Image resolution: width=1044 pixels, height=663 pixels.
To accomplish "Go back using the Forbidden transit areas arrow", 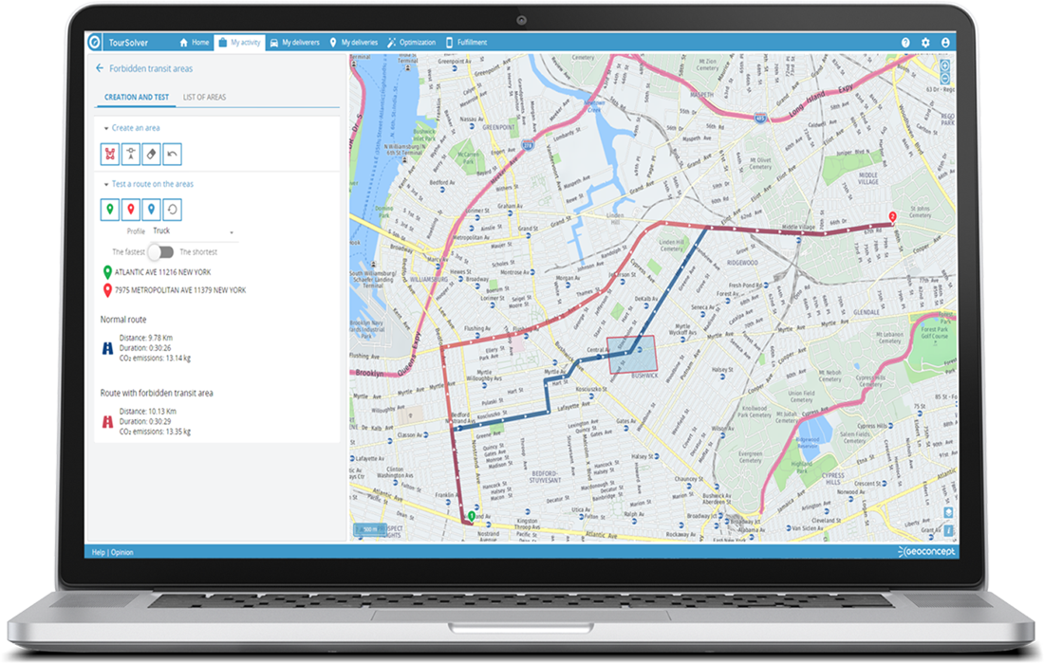I will pyautogui.click(x=100, y=68).
